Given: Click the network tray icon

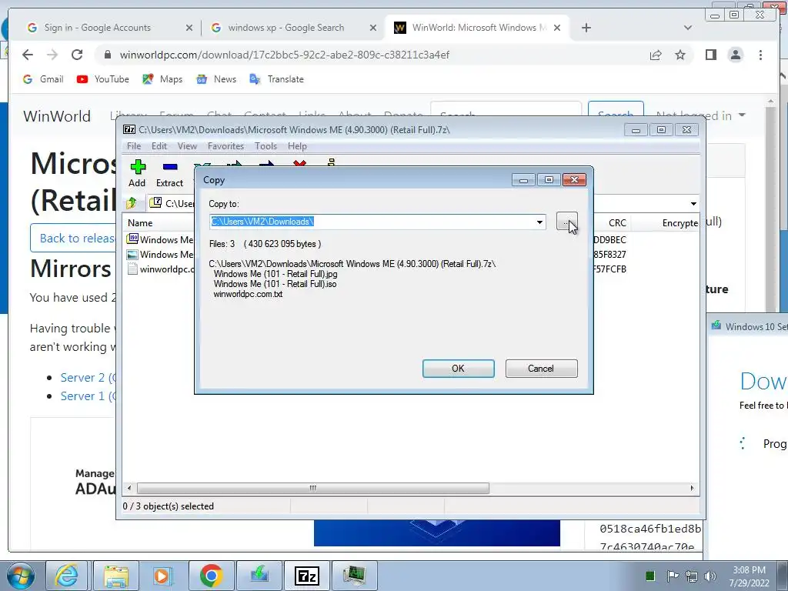Looking at the screenshot, I should 692,576.
